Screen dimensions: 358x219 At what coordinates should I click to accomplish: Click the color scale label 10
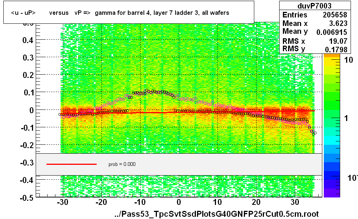[x=349, y=60]
